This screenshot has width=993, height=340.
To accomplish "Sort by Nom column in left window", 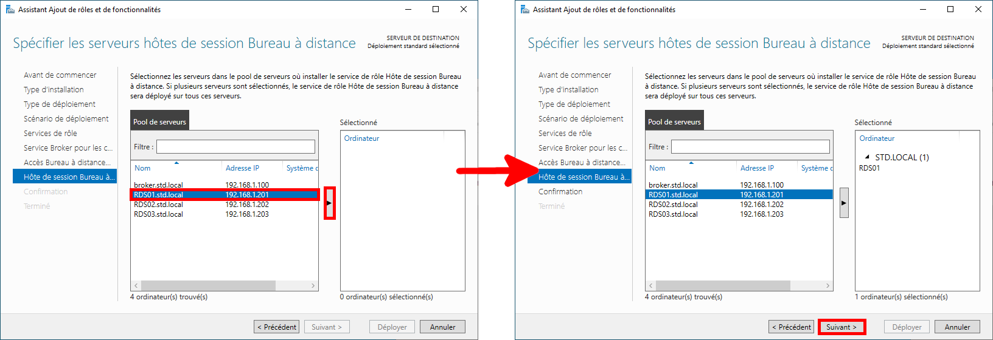I will click(143, 168).
